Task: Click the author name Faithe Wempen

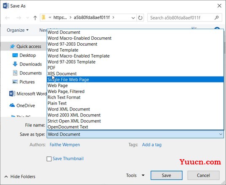Action: tap(65, 145)
